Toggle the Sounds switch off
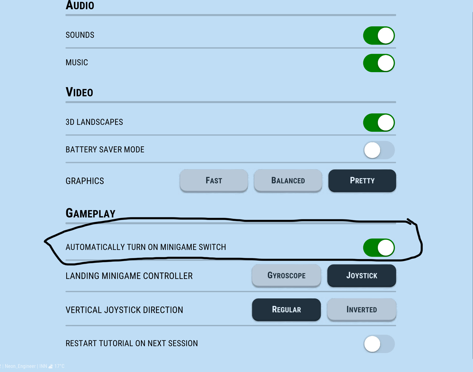The height and width of the screenshot is (372, 473). (x=379, y=36)
